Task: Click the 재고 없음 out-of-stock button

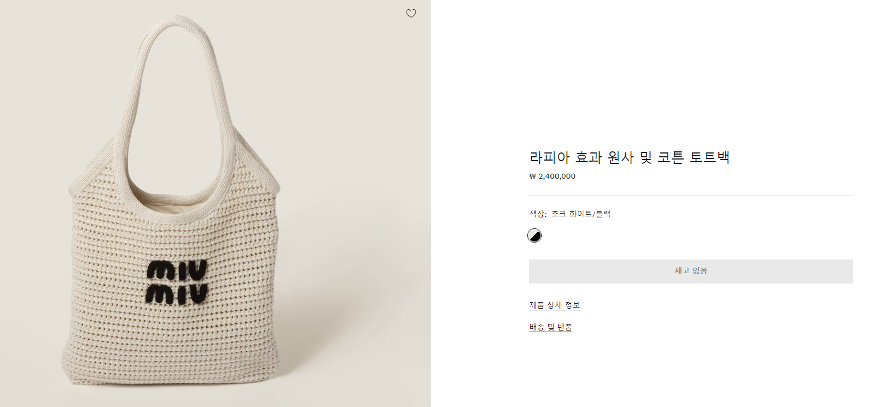Action: click(x=690, y=271)
